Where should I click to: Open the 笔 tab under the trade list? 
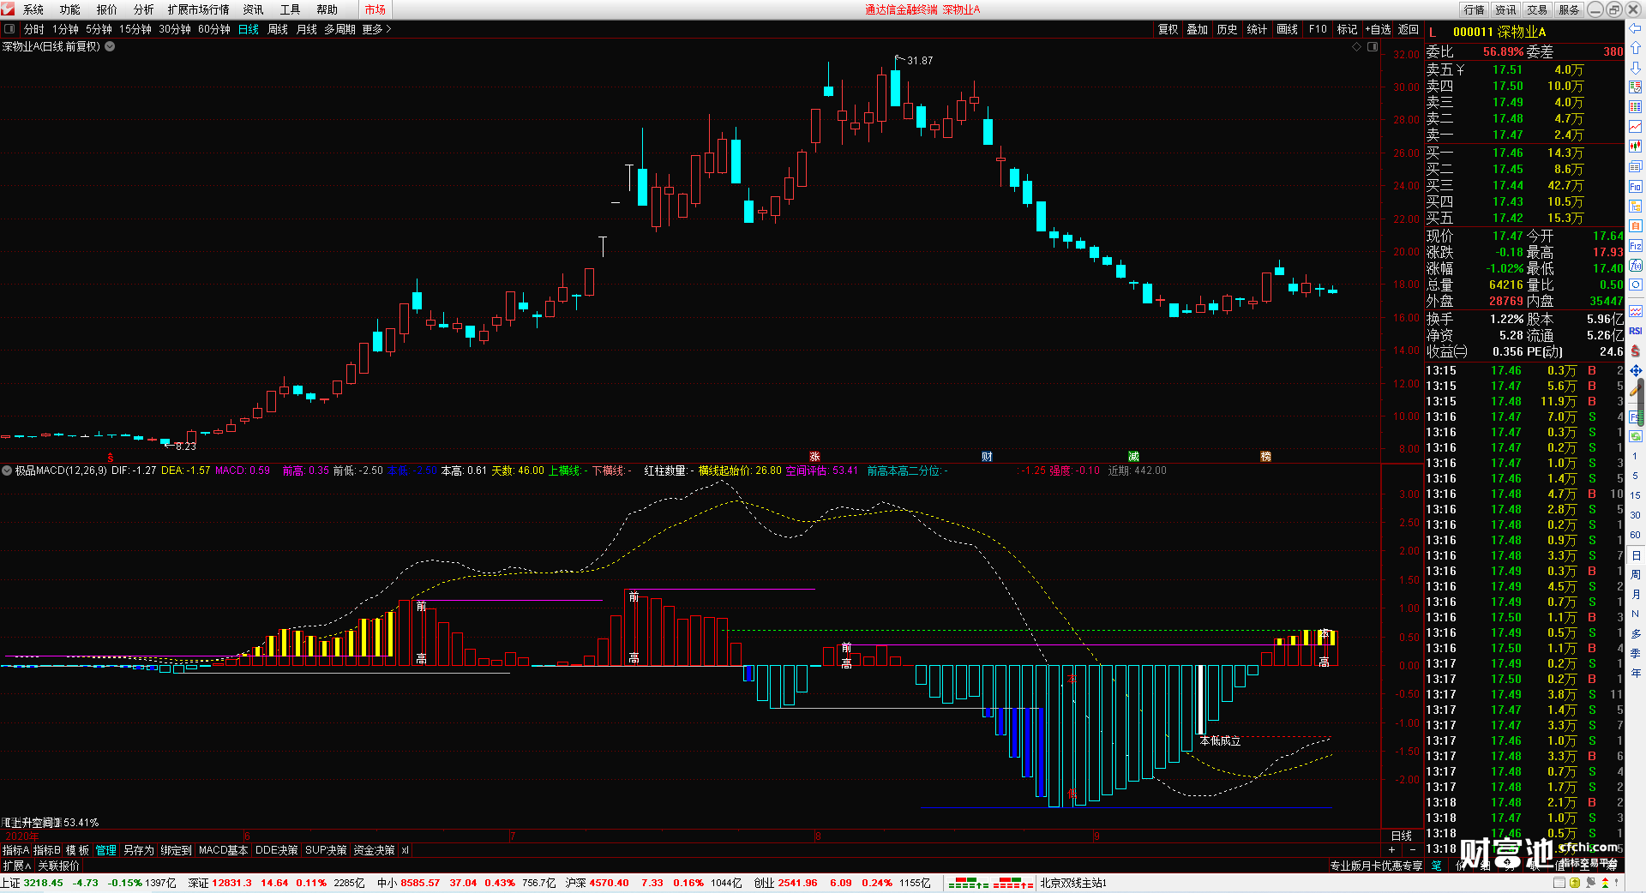1436,866
